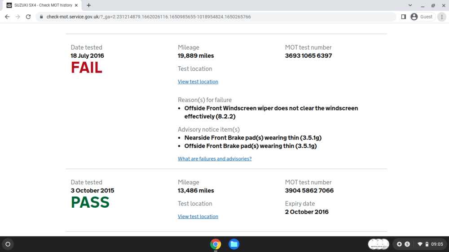
Task: Click the 'Advisory notice item(s)' heading
Action: point(209,129)
